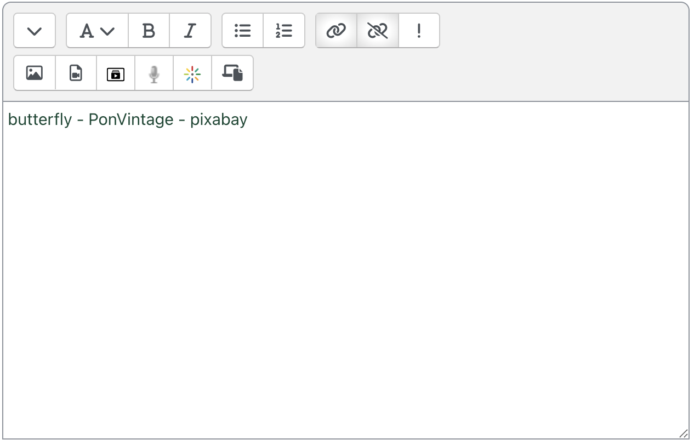Expand the toolbar toggle chevron button
This screenshot has width=694, height=445.
point(35,31)
